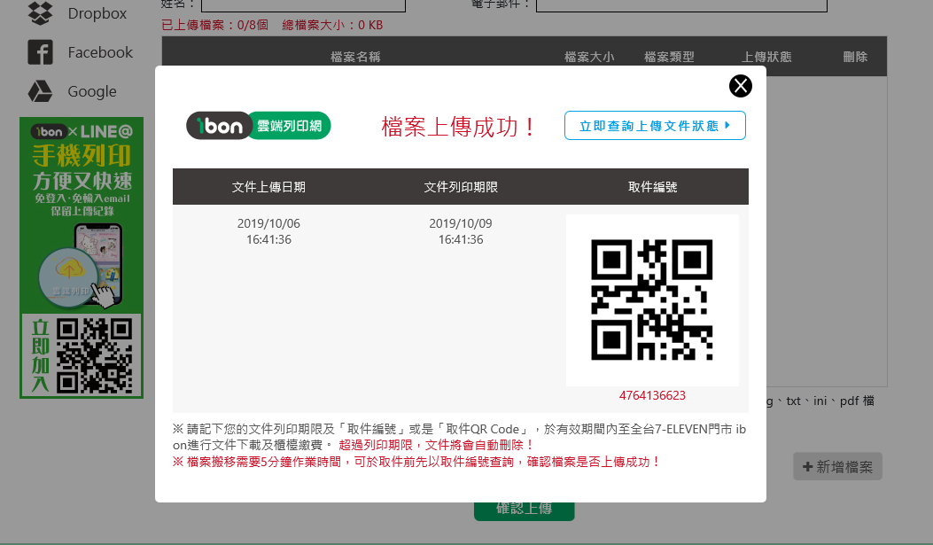Screen dimensions: 933x545
Task: Click the 確認上傳 confirm upload button
Action: click(525, 510)
